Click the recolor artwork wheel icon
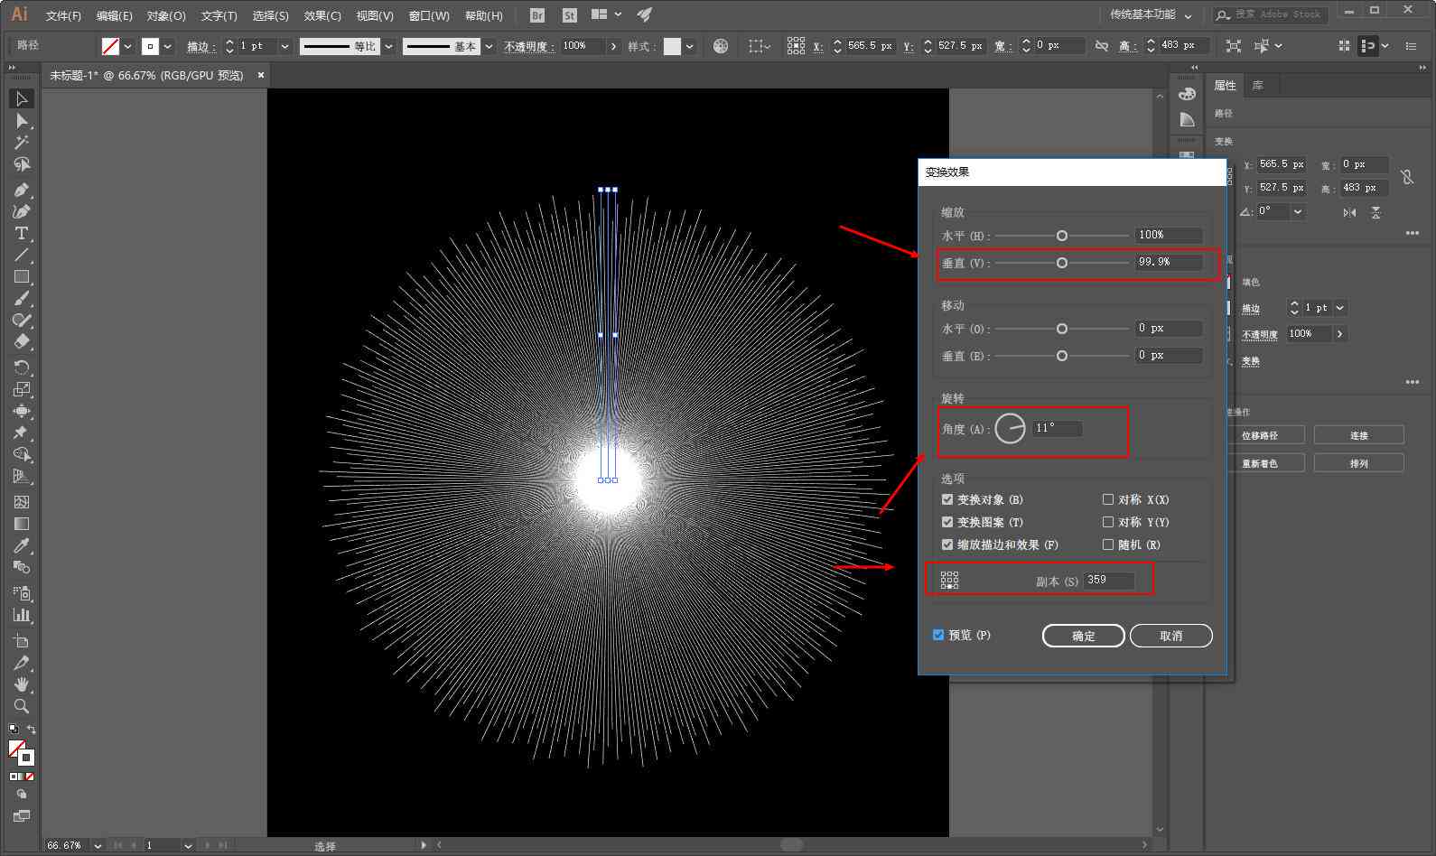Viewport: 1436px width, 856px height. pos(720,46)
